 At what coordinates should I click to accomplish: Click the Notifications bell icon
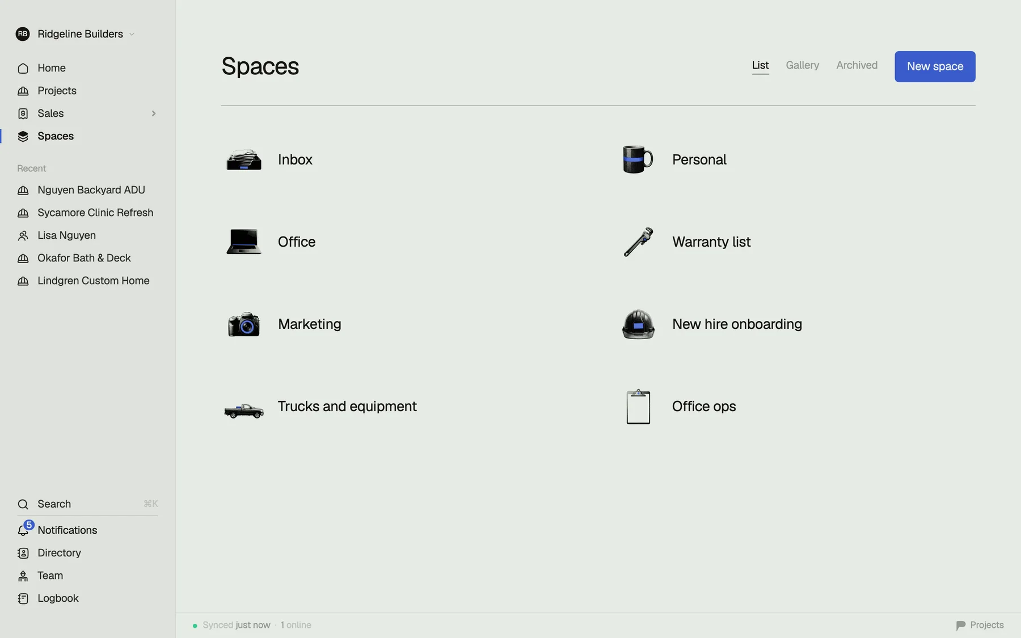[23, 531]
